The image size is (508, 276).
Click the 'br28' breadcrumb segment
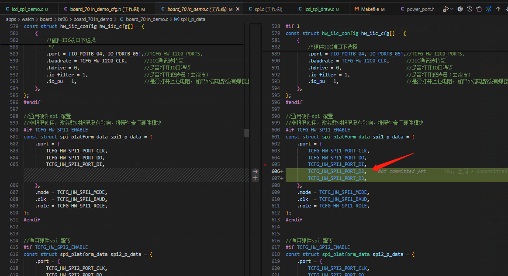click(x=63, y=20)
